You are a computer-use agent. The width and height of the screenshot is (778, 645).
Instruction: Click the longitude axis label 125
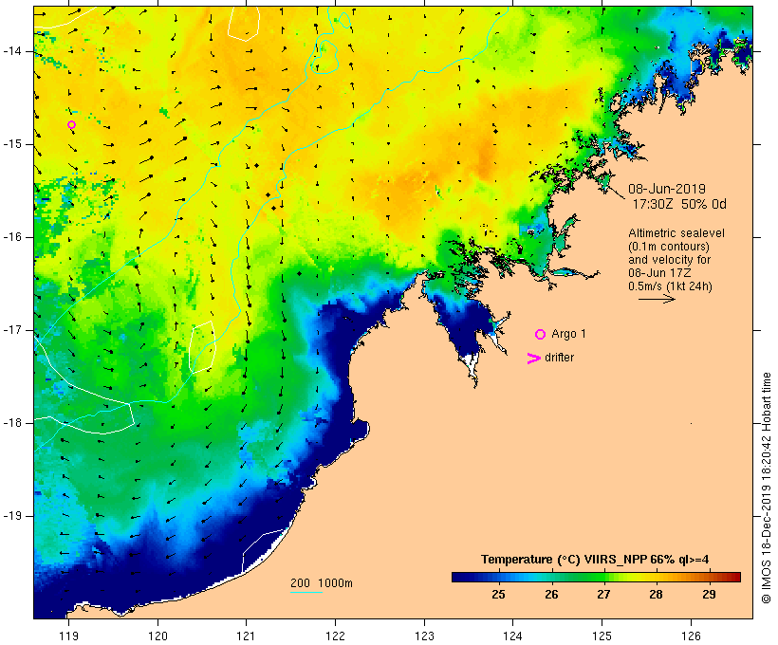[x=602, y=636]
